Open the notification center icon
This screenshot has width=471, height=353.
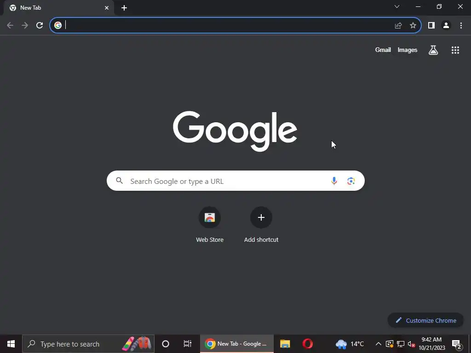457,344
